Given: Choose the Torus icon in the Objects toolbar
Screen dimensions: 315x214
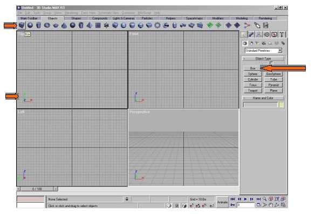Looking at the screenshot, I should click(47, 25).
